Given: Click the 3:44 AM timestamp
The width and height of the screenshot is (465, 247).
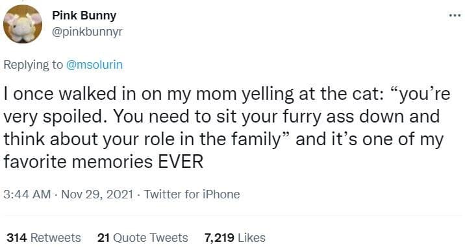Looking at the screenshot, I should point(27,194).
